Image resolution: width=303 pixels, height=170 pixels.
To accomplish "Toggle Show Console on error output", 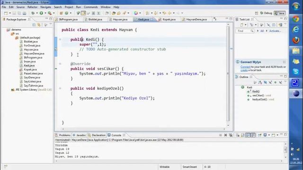I will point(253,135).
